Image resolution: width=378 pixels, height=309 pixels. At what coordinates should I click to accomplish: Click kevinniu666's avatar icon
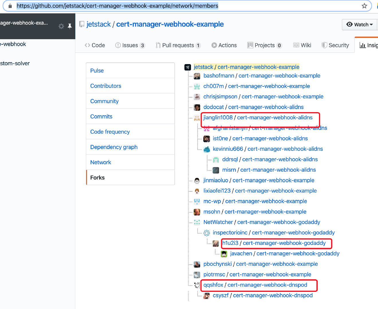206,149
